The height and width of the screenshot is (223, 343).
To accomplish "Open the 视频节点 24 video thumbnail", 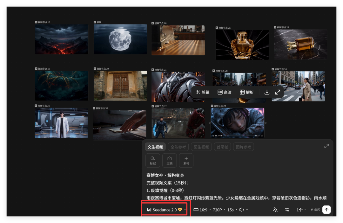I will [x=238, y=122].
